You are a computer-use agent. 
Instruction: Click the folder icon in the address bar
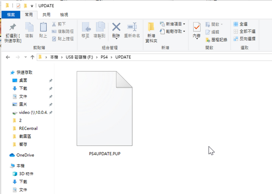click(x=40, y=57)
